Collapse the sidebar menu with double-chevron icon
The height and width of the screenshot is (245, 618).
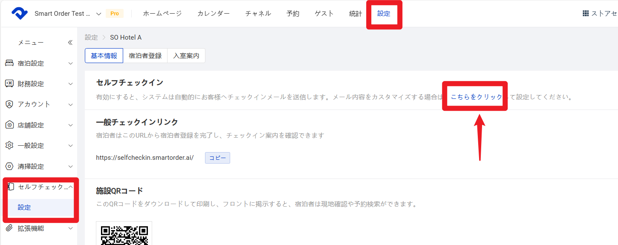pyautogui.click(x=70, y=43)
